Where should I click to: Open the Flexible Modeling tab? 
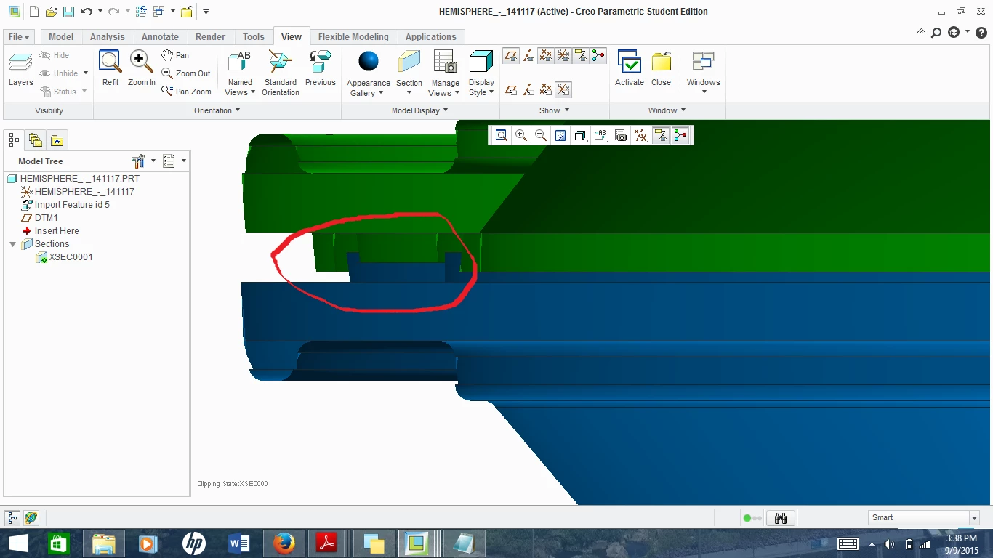tap(353, 36)
